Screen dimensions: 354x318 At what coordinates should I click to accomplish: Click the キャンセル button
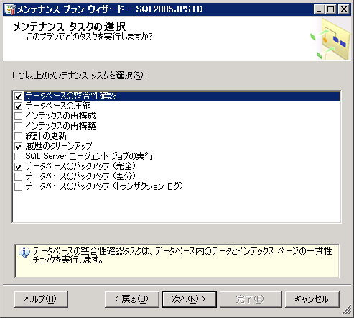[x=312, y=299]
